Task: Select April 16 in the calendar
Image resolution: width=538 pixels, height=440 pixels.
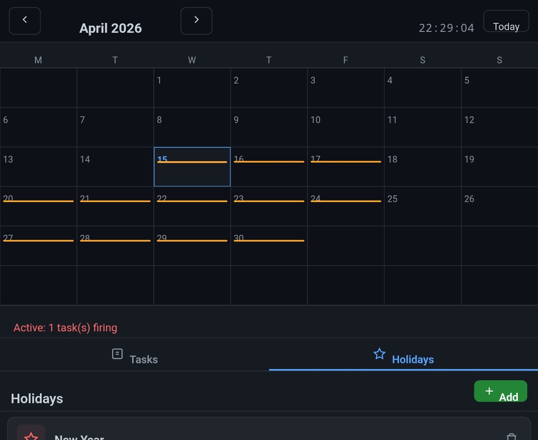Action: [x=269, y=167]
